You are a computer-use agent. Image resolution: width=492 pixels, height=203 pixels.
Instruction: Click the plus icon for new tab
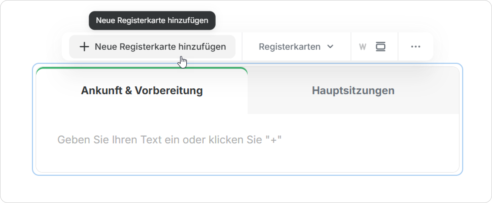(x=84, y=47)
